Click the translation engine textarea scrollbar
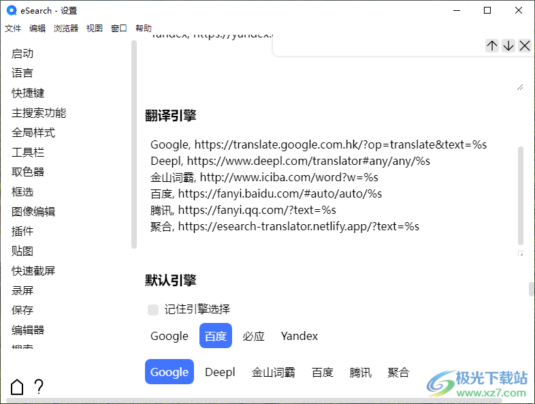Viewport: 535px width, 404px height. (520, 196)
